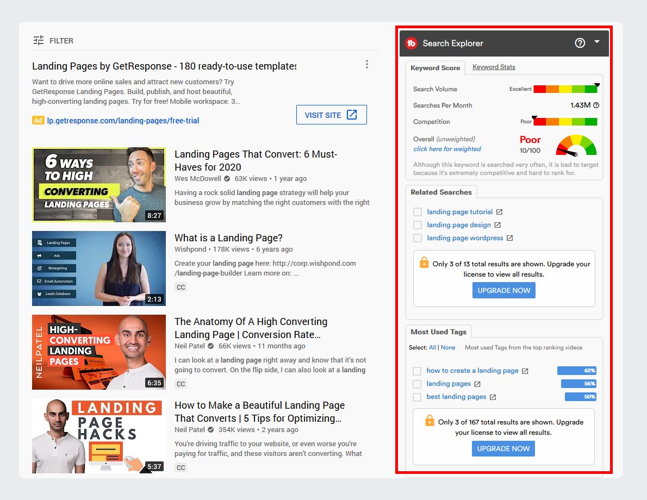This screenshot has width=647, height=500.
Task: Click the VISIT SITE button
Action: click(x=331, y=115)
